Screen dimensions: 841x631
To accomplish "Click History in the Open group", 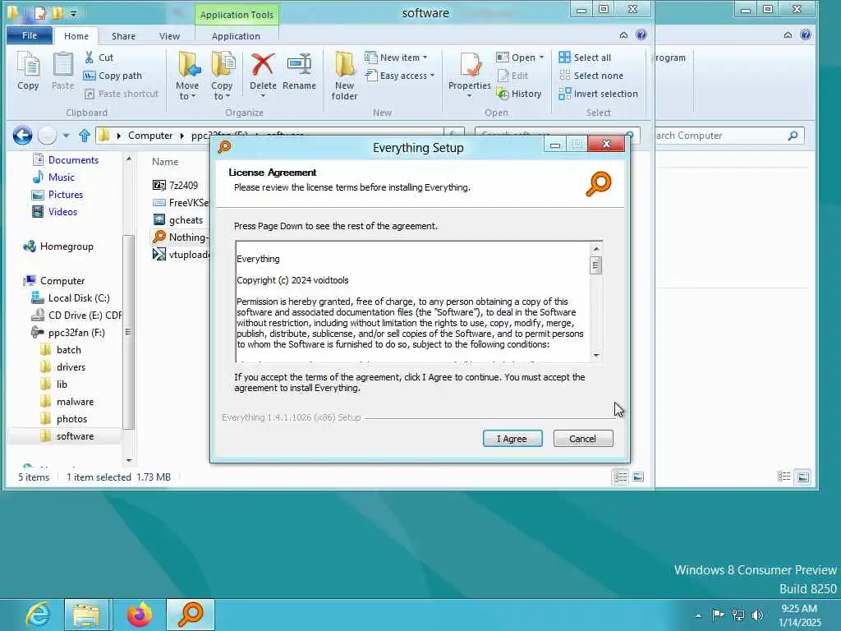I will [x=519, y=94].
